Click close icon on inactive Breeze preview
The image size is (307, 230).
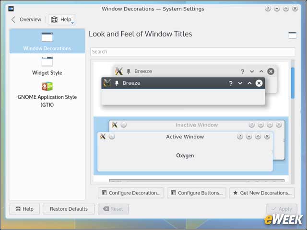click(271, 71)
